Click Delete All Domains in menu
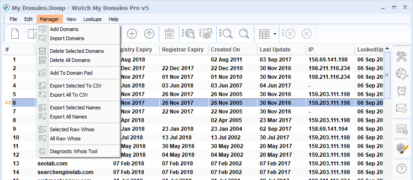 pos(70,60)
